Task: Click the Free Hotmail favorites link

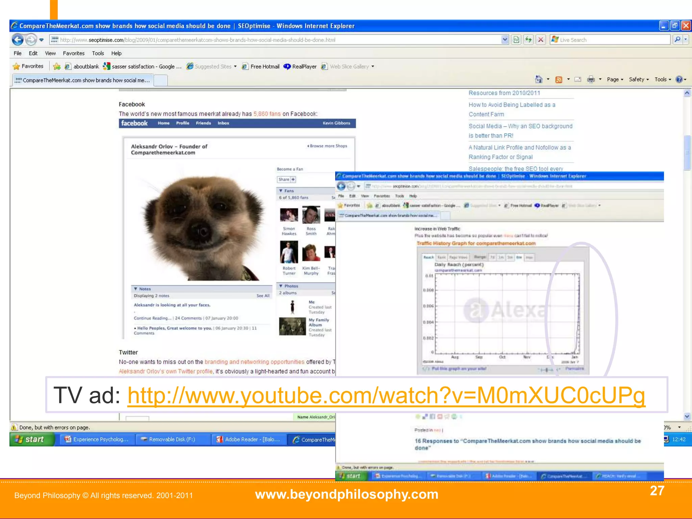Action: click(x=265, y=67)
